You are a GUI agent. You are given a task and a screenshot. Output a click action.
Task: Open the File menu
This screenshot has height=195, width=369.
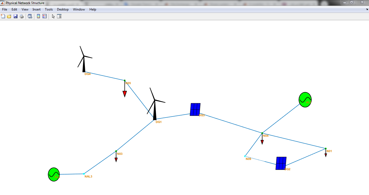[5, 9]
